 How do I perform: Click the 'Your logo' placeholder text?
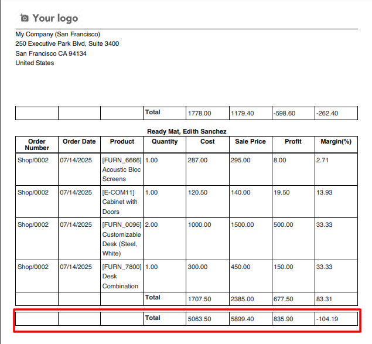coord(55,18)
